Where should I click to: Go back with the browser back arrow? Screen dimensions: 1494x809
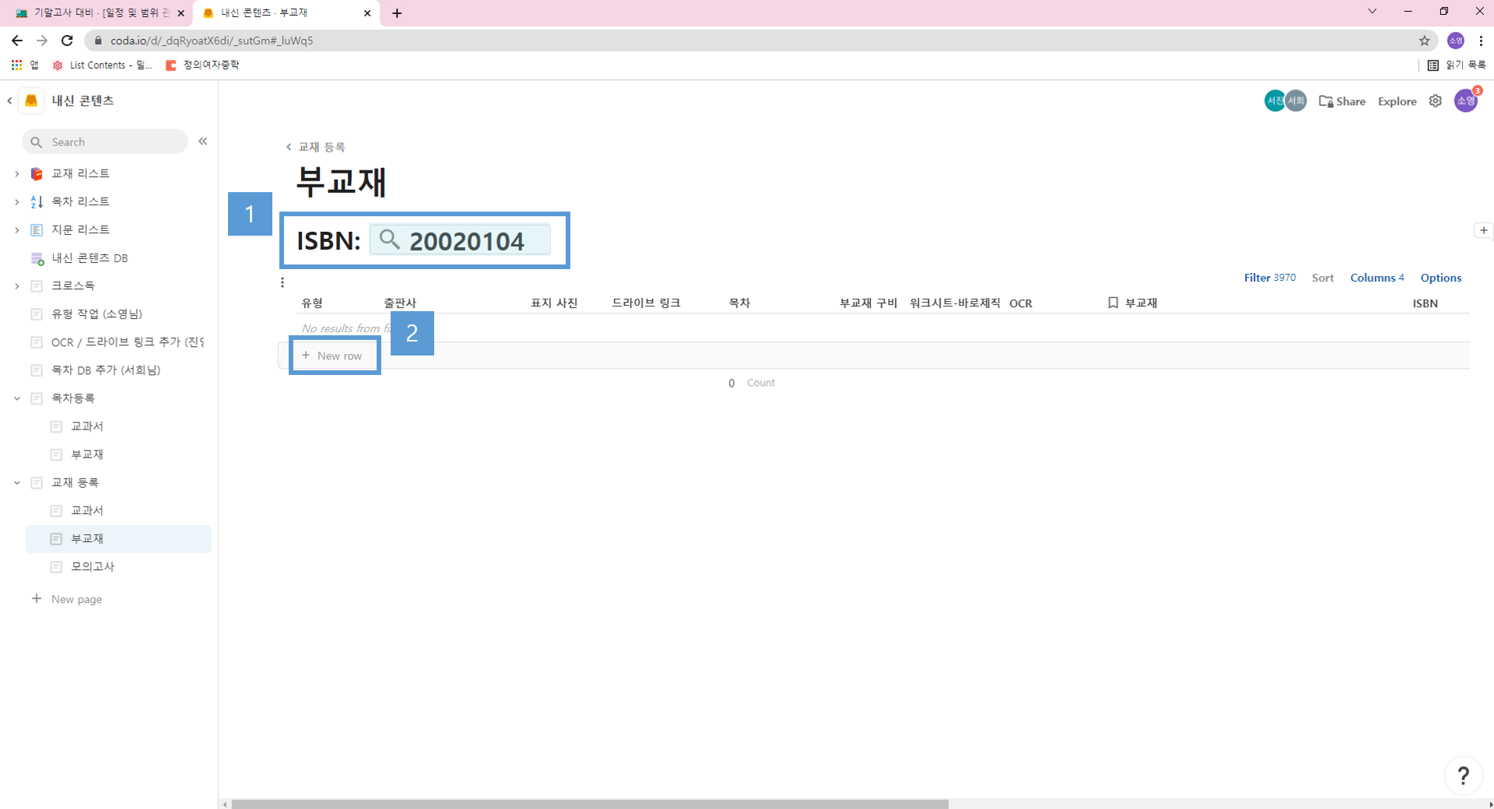(17, 40)
